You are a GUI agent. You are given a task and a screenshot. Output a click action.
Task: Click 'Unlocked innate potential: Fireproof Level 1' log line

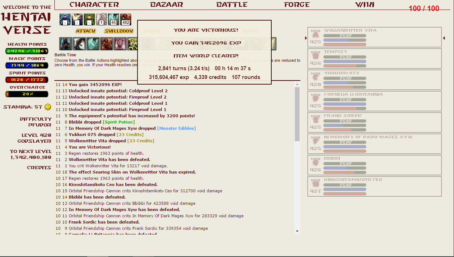click(118, 110)
